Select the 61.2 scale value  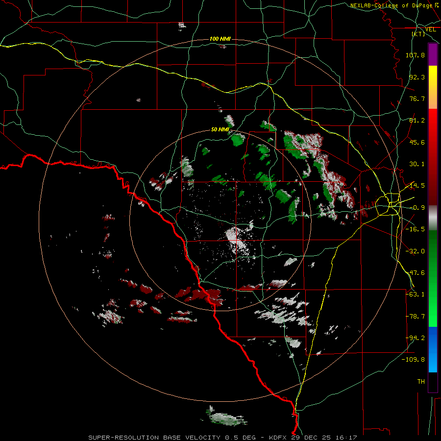pyautogui.click(x=417, y=121)
